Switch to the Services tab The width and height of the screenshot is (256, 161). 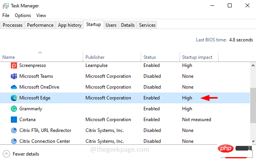coord(147,25)
